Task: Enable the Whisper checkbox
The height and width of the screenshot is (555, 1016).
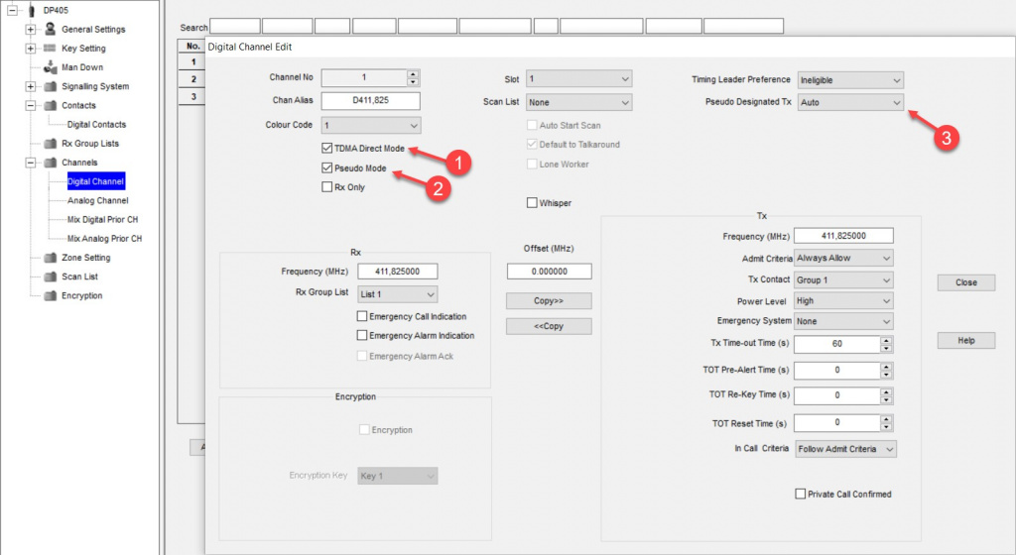Action: point(532,203)
